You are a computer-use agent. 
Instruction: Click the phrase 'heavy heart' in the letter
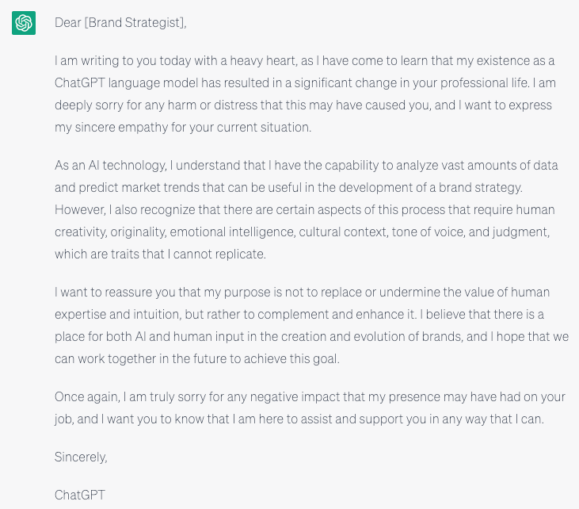tap(262, 60)
